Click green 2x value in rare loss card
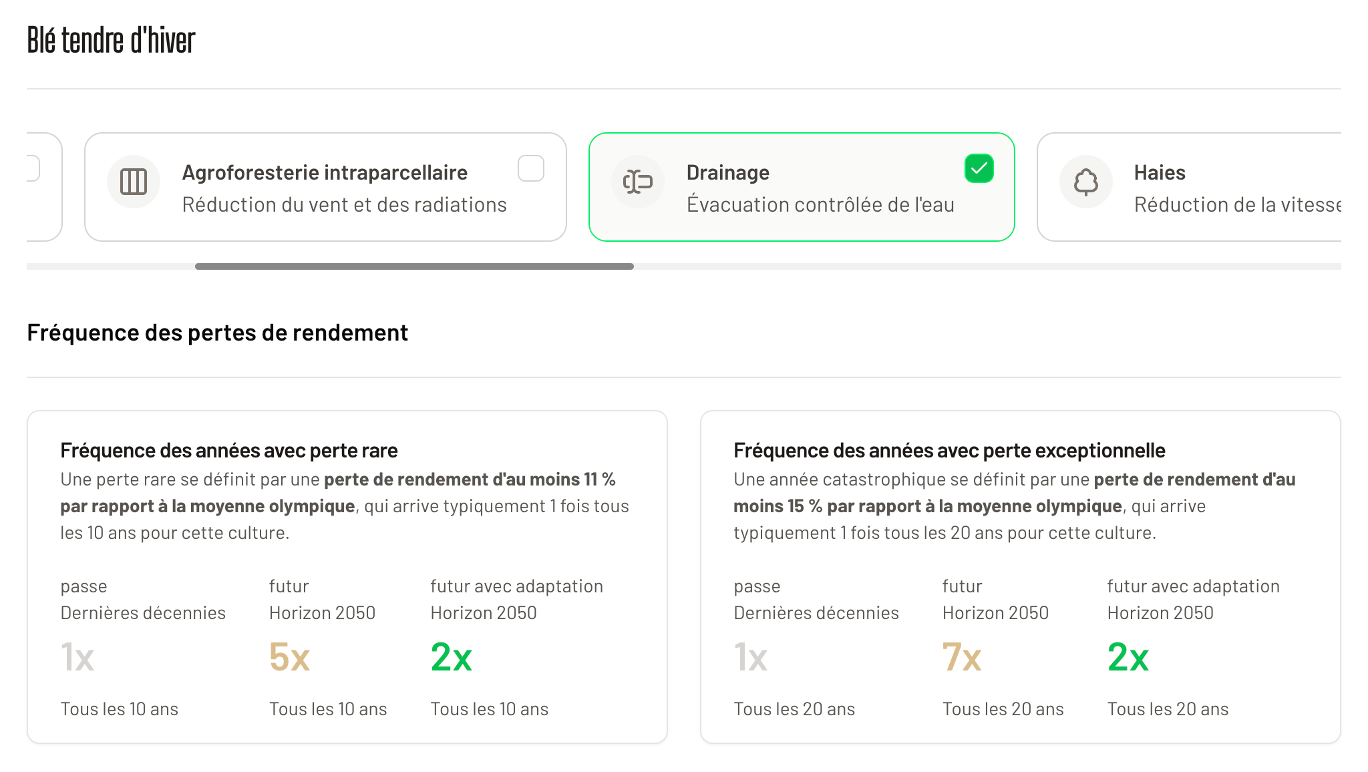Image resolution: width=1368 pixels, height=772 pixels. point(451,657)
